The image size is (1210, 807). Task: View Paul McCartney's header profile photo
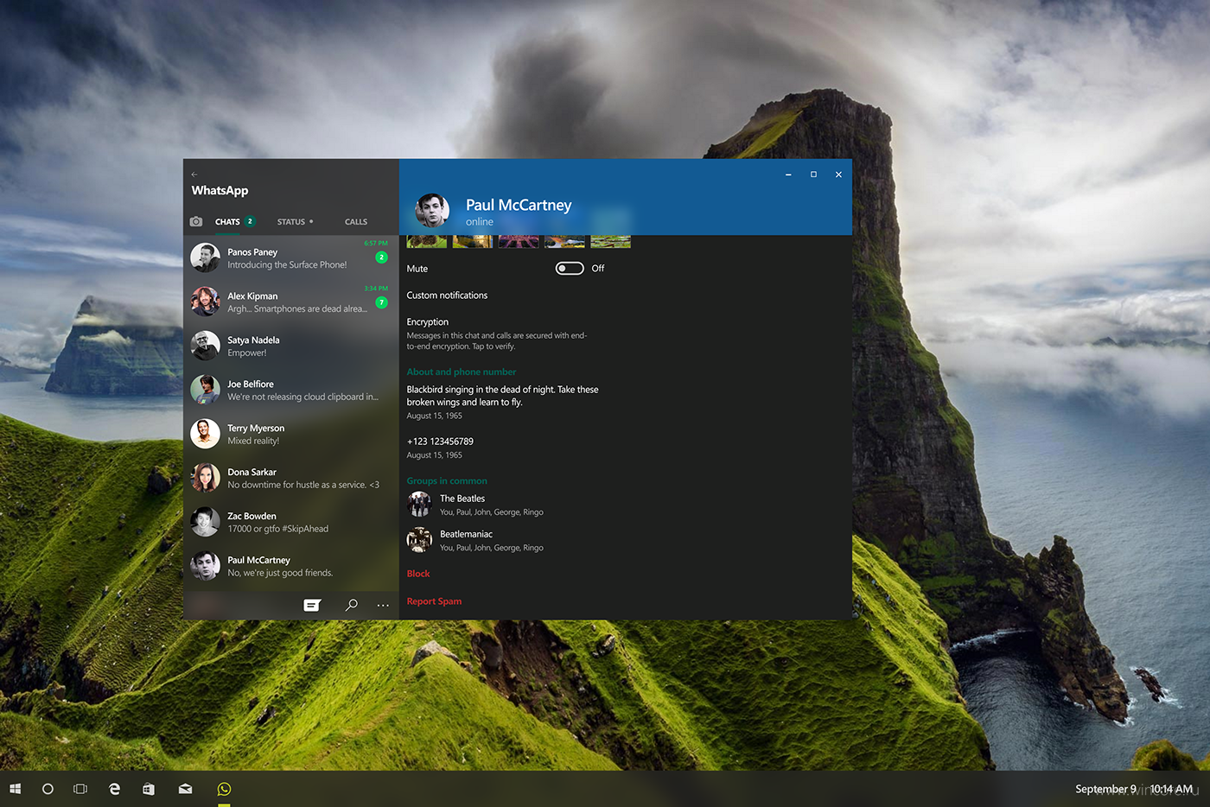point(432,210)
